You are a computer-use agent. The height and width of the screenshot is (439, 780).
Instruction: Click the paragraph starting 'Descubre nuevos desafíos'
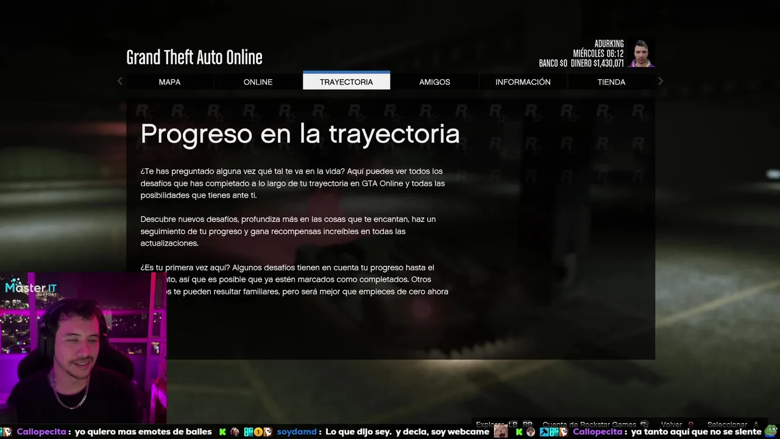pos(288,231)
